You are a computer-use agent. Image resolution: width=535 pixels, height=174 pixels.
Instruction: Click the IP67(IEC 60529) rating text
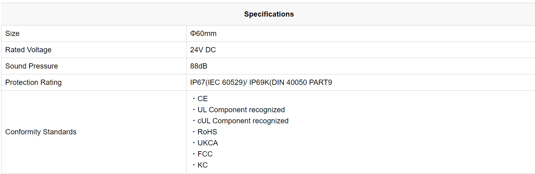click(x=217, y=82)
